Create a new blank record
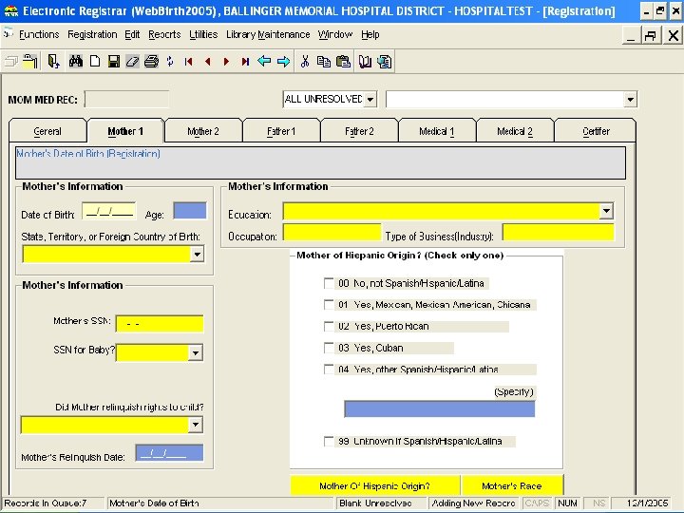 tap(95, 62)
